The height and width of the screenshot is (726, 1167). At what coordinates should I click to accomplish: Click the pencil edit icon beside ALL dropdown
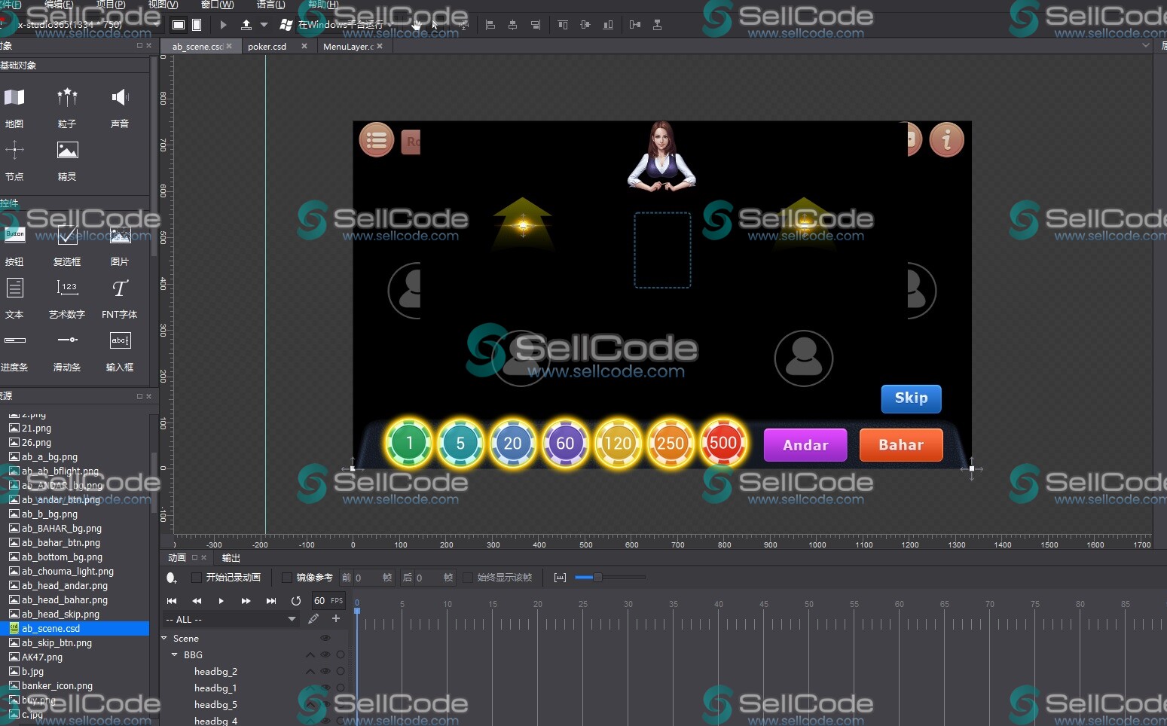pyautogui.click(x=313, y=619)
